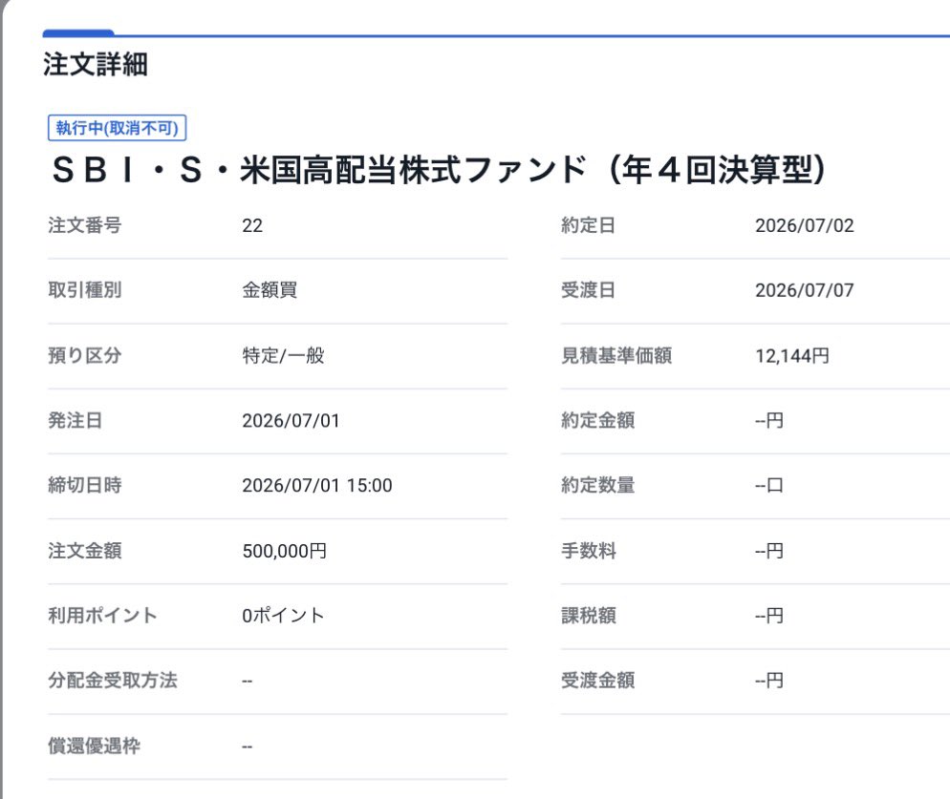Click the 執行中(取消不可) status badge

(117, 128)
